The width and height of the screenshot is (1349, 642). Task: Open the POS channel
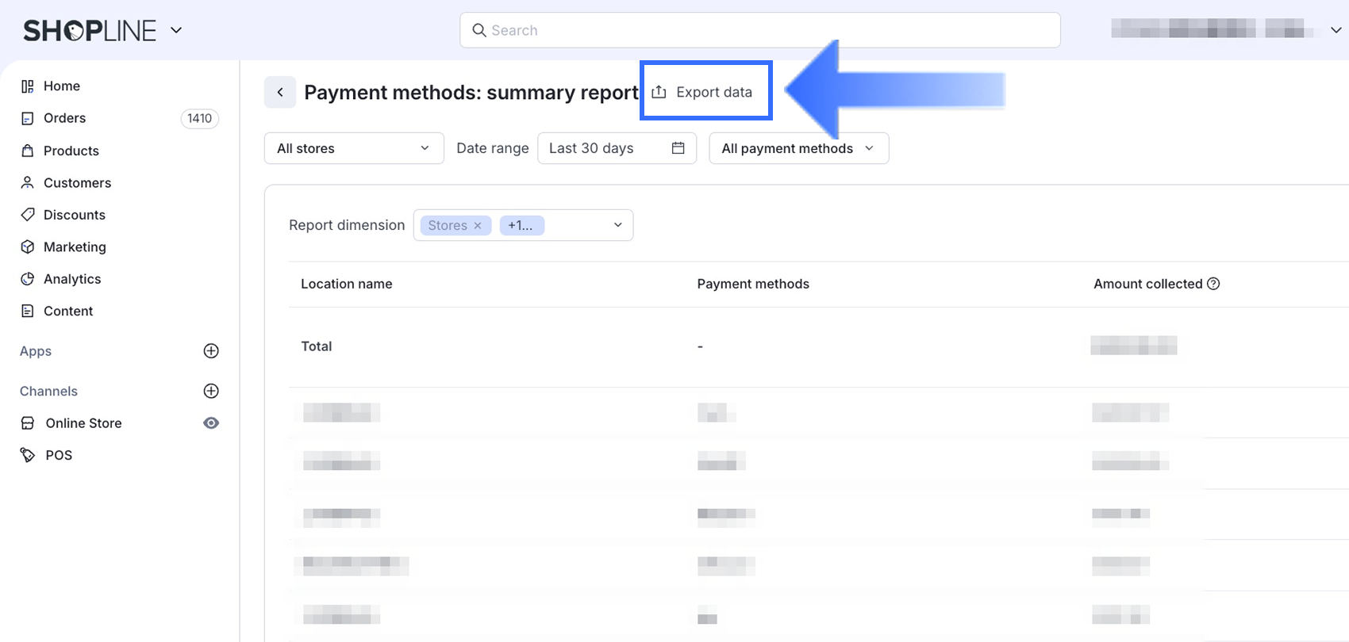coord(59,455)
